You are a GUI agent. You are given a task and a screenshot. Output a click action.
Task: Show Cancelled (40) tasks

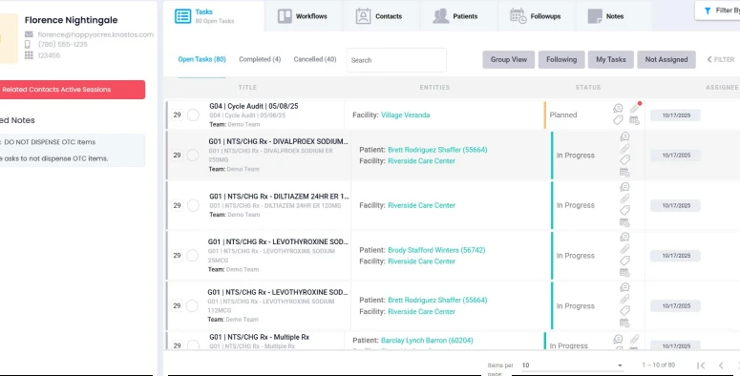point(315,59)
